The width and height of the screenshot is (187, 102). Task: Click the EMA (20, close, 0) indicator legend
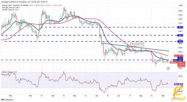[x=9, y=7]
